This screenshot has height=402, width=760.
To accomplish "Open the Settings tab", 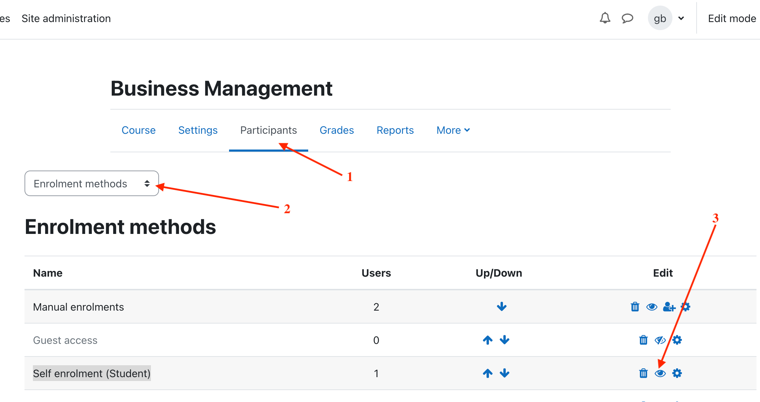I will tap(198, 130).
